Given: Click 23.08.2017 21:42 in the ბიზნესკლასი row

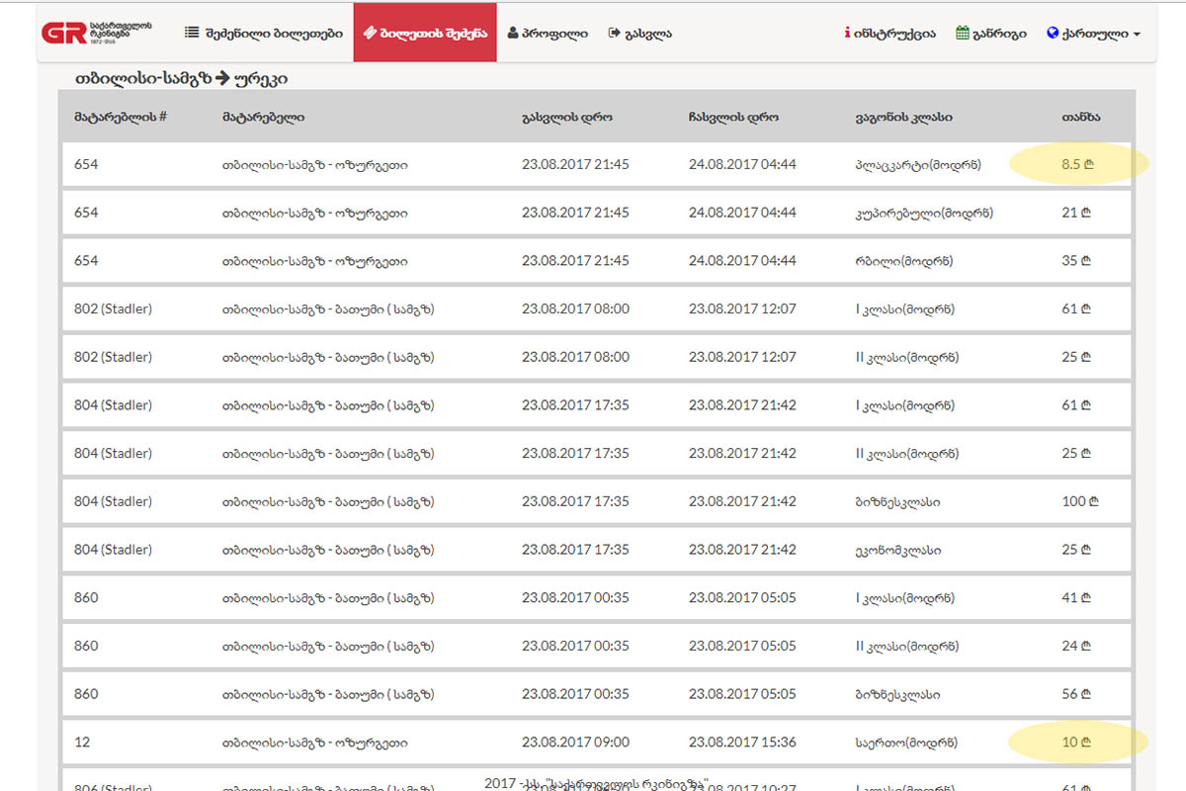Looking at the screenshot, I should click(742, 501).
